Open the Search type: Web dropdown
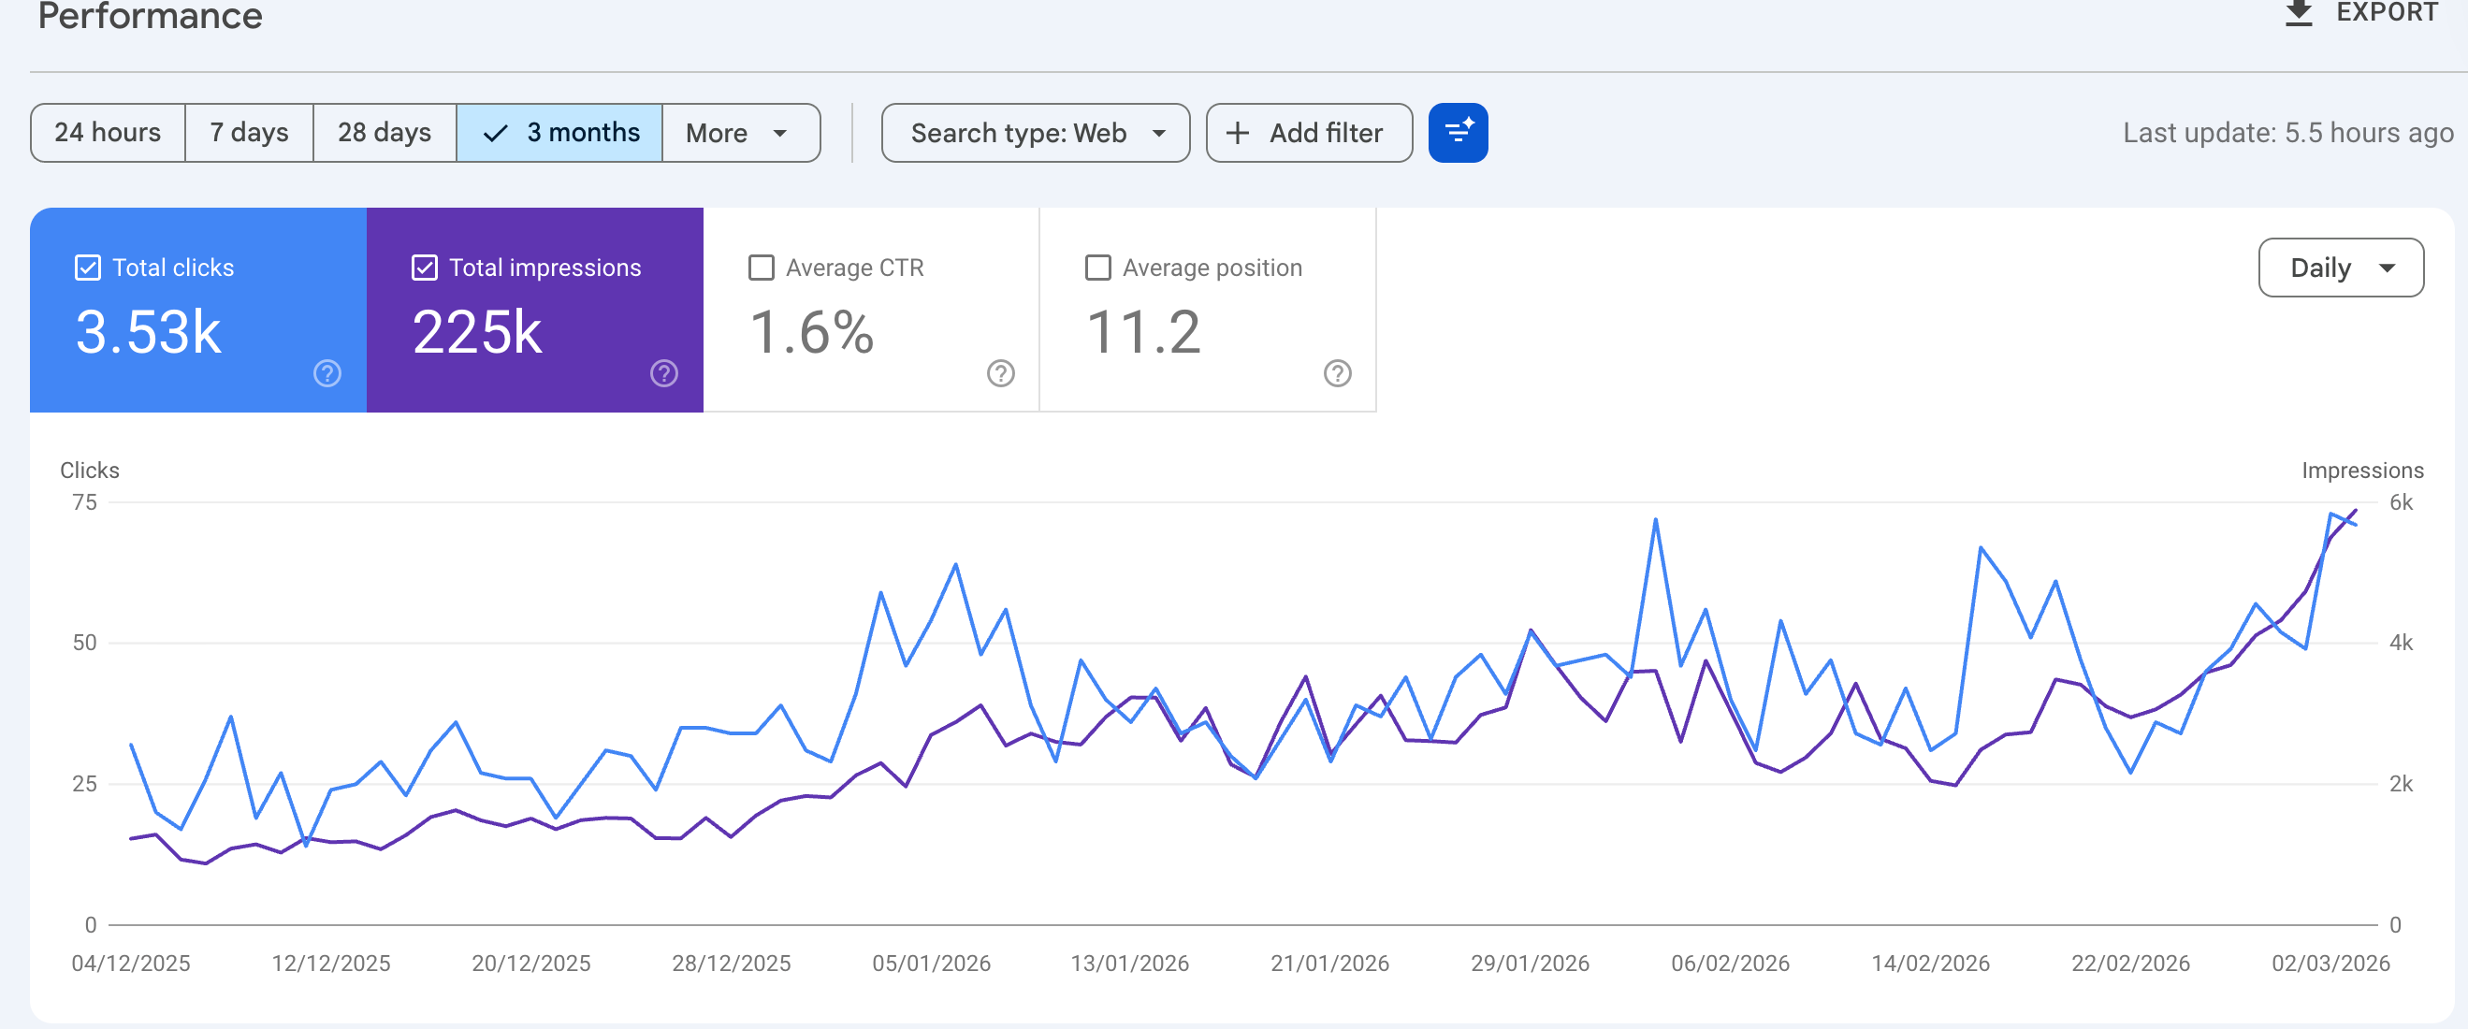This screenshot has height=1029, width=2468. [1036, 133]
